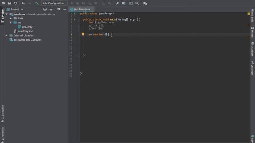Collapse the src folder

11,23
